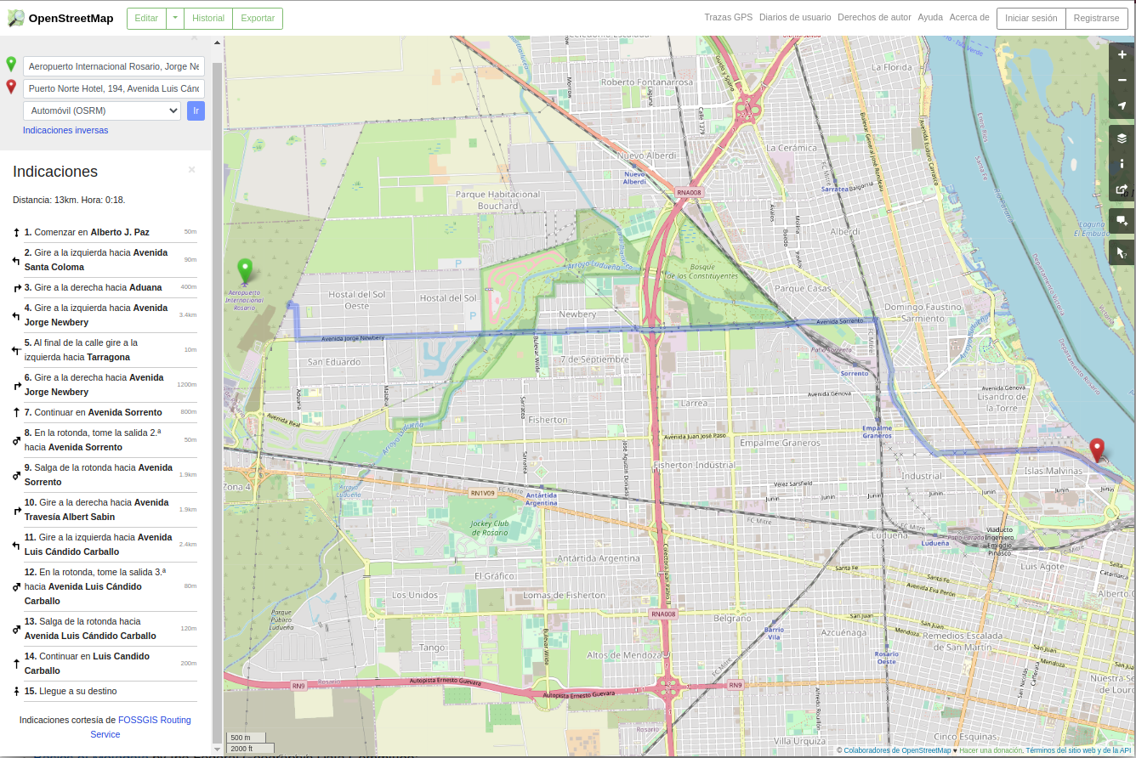Select the turn-left icon of step 2
Screen dimensions: 1136x758
(x=16, y=260)
